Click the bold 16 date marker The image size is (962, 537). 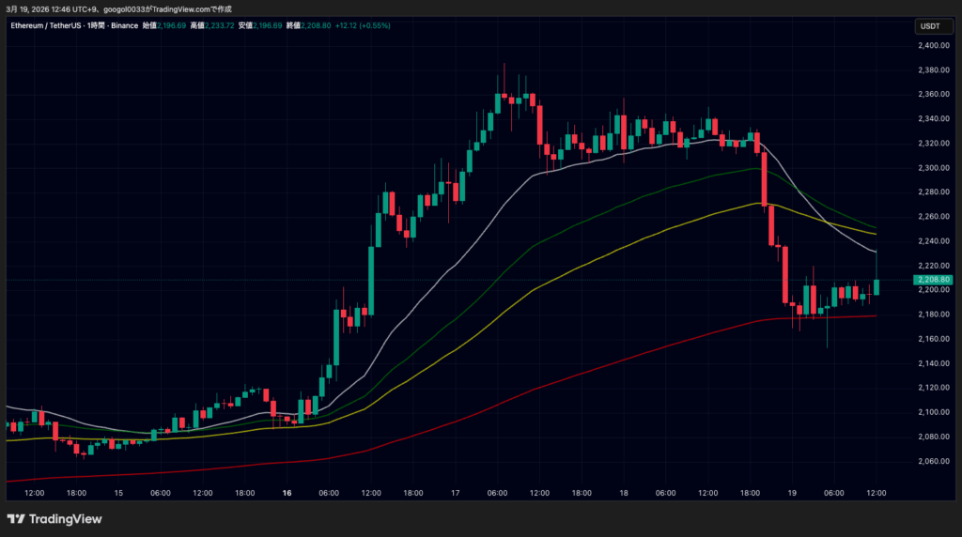pos(287,493)
